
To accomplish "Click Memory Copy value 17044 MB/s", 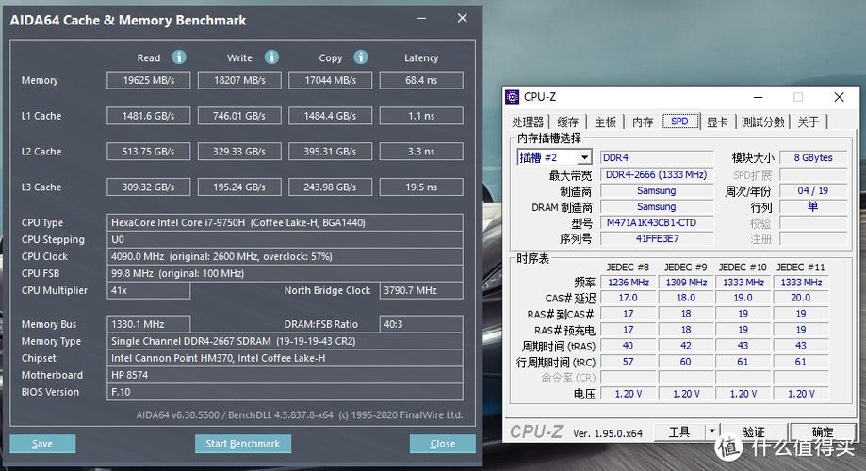I will pyautogui.click(x=330, y=80).
